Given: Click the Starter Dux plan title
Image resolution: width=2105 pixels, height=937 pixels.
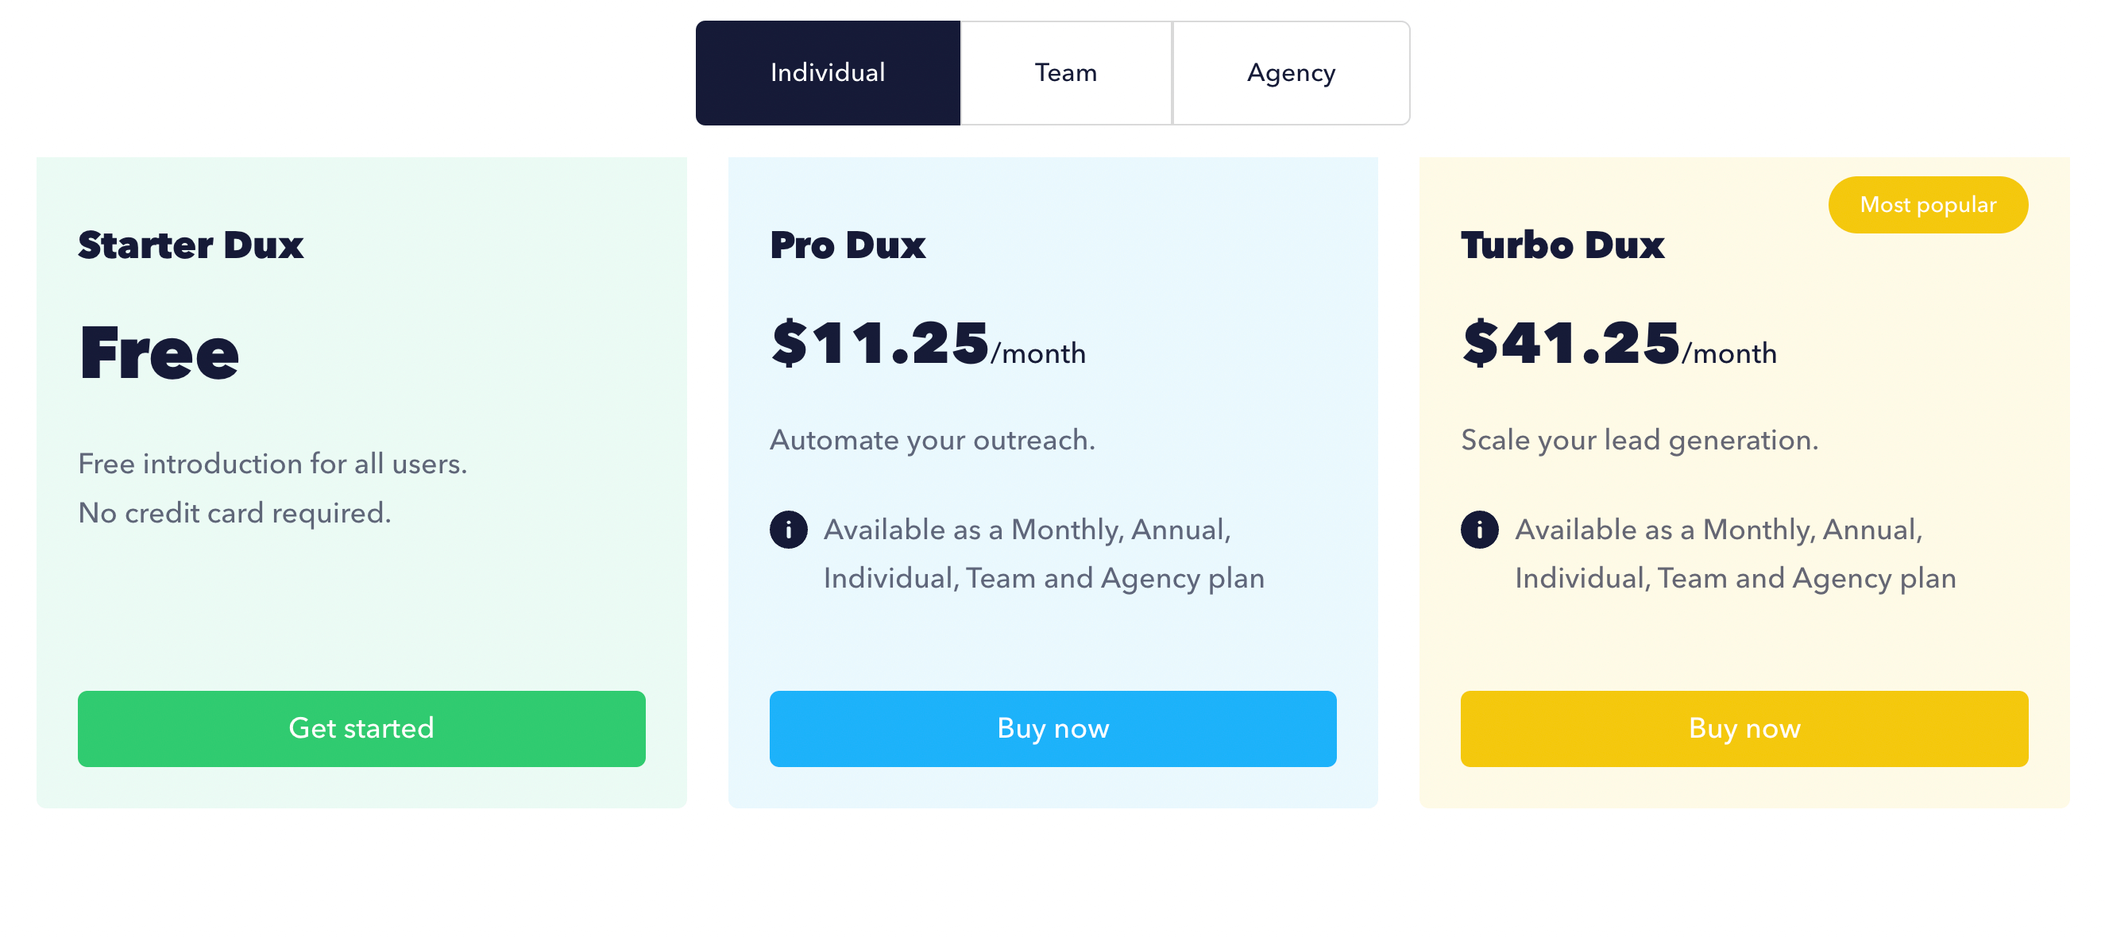Looking at the screenshot, I should click(191, 245).
